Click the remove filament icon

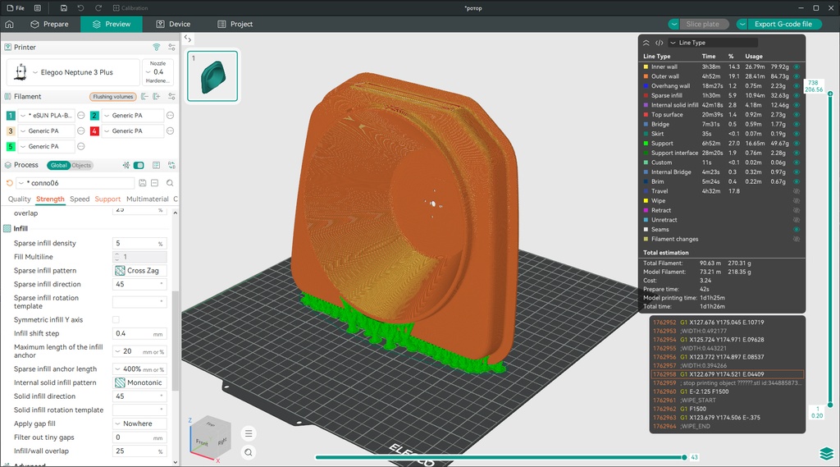(x=144, y=97)
